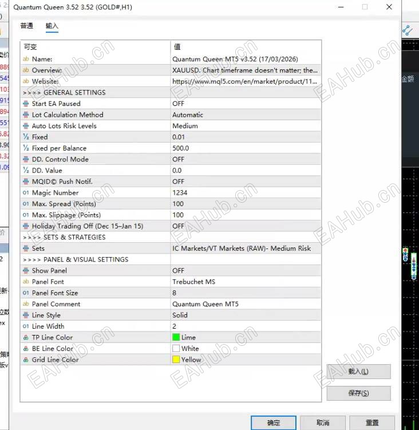
Task: Click the Panel Font string icon
Action: click(26, 282)
